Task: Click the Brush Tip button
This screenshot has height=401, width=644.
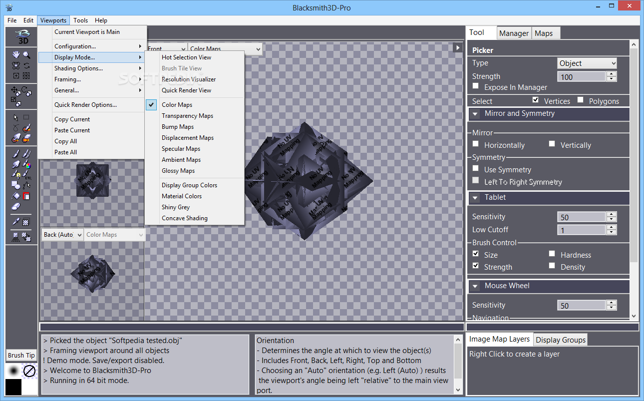Action: (x=21, y=356)
